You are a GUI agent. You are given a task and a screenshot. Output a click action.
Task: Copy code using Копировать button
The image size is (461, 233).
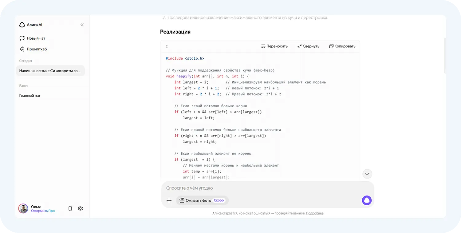[342, 46]
